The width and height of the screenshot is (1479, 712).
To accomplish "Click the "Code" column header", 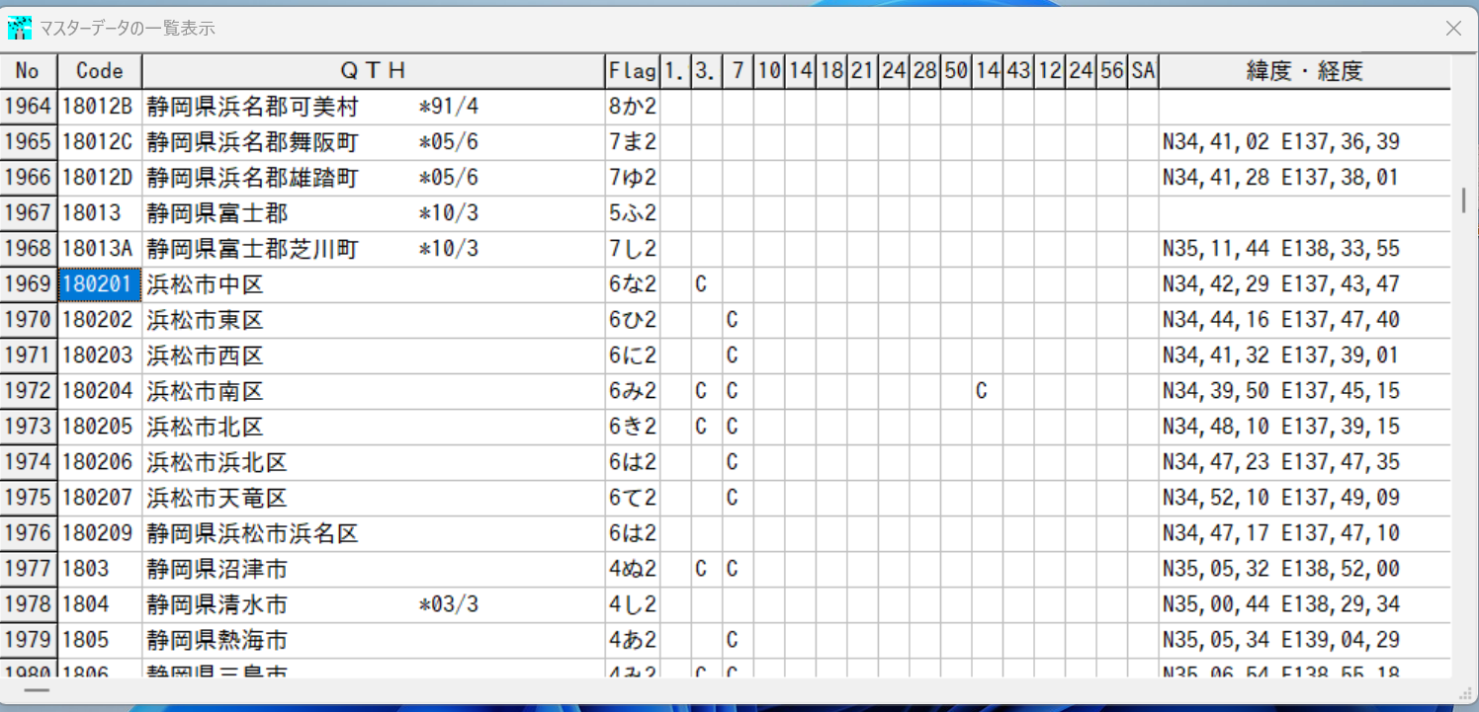I will click(x=100, y=71).
